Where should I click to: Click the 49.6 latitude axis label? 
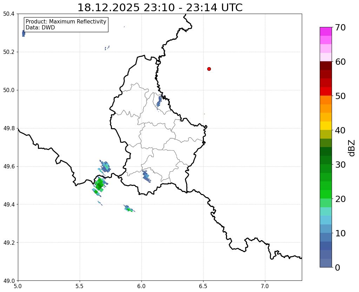click(x=9, y=166)
